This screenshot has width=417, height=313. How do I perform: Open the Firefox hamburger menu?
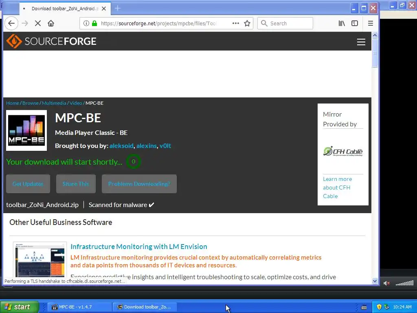(x=371, y=23)
